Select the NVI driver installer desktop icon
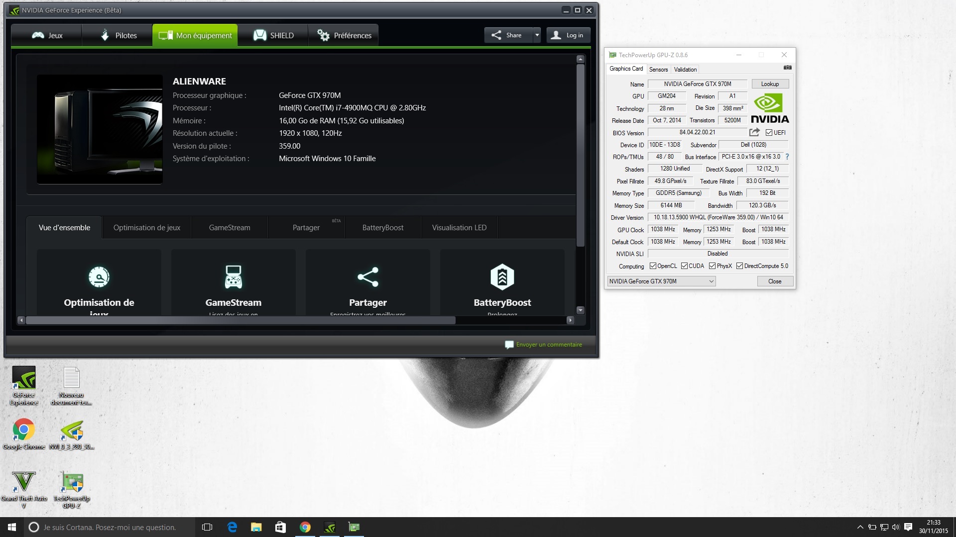Viewport: 956px width, 537px height. click(x=72, y=435)
